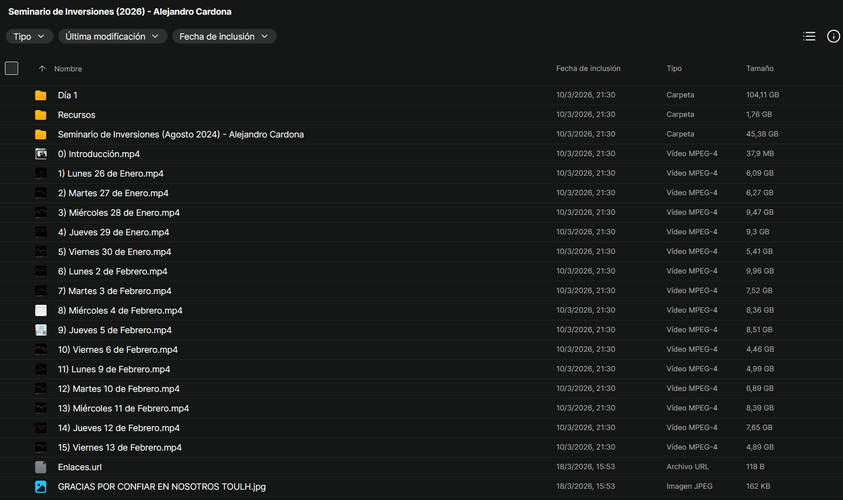Expand the Tipo filter dropdown
Screen dimensions: 843x500
pos(29,37)
